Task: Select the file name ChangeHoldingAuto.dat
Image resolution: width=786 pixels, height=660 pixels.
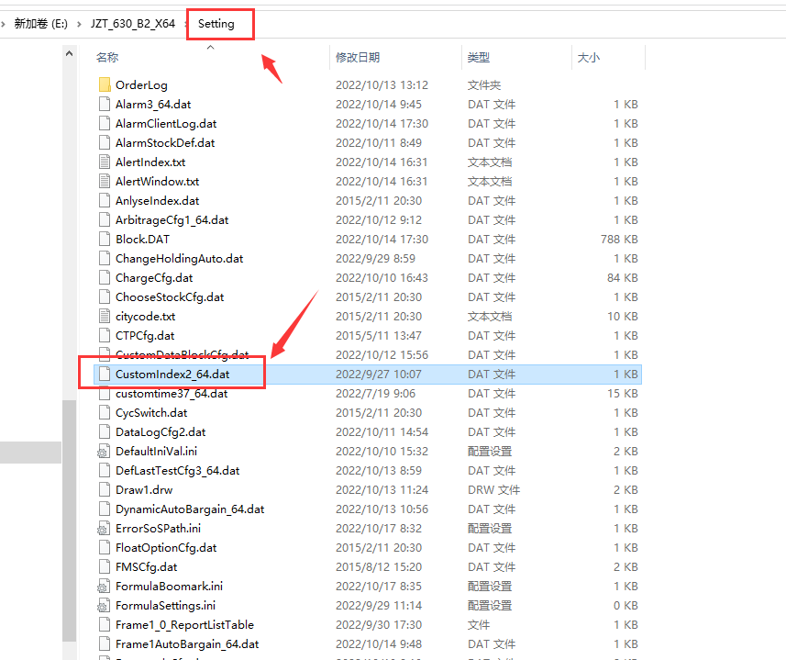Action: coord(179,259)
